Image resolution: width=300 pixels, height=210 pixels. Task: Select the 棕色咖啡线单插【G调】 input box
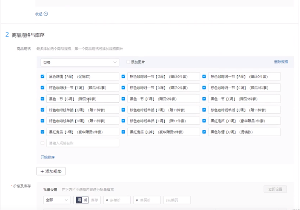[x=83, y=110]
